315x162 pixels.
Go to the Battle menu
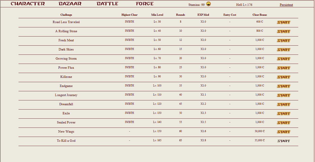point(108,4)
